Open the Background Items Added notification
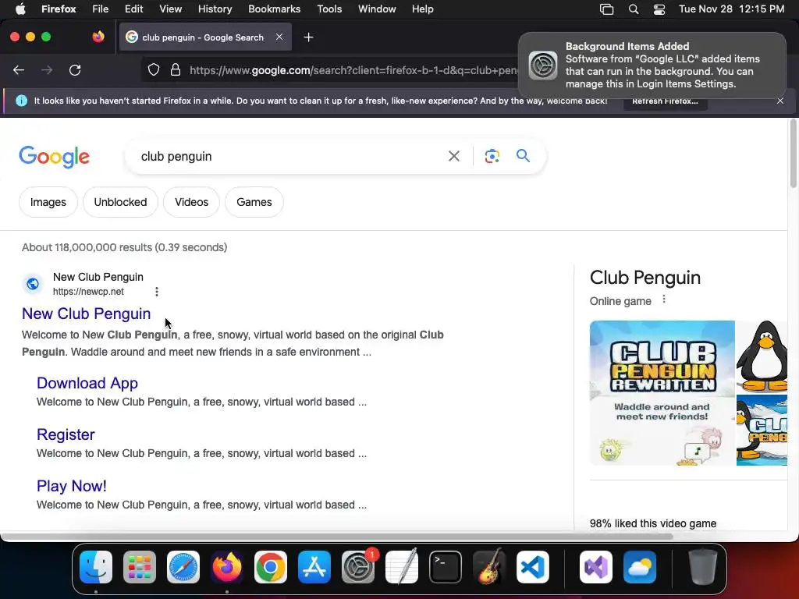This screenshot has width=799, height=599. point(652,65)
